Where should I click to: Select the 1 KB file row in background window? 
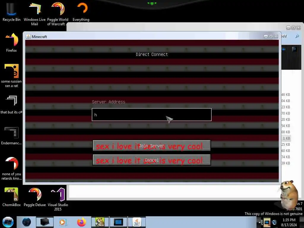286,138
